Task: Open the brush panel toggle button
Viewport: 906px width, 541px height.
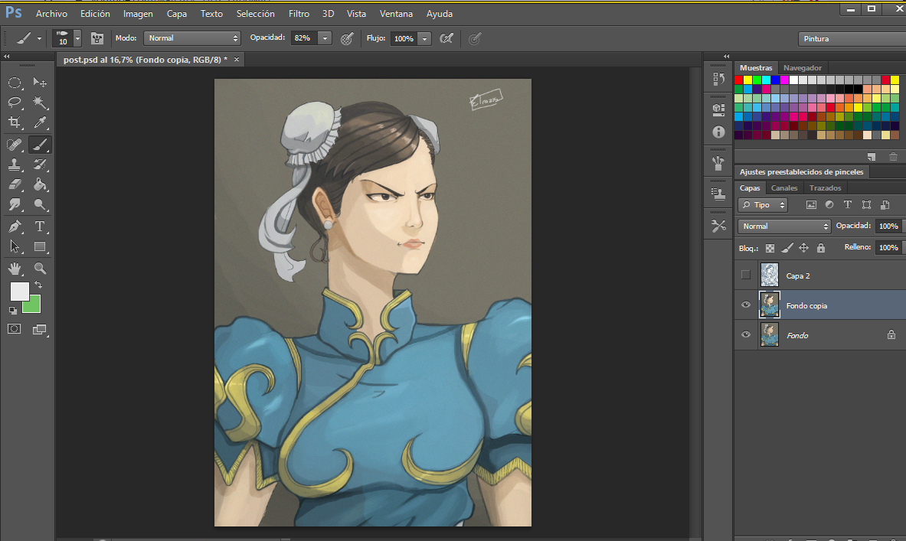Action: (x=97, y=39)
